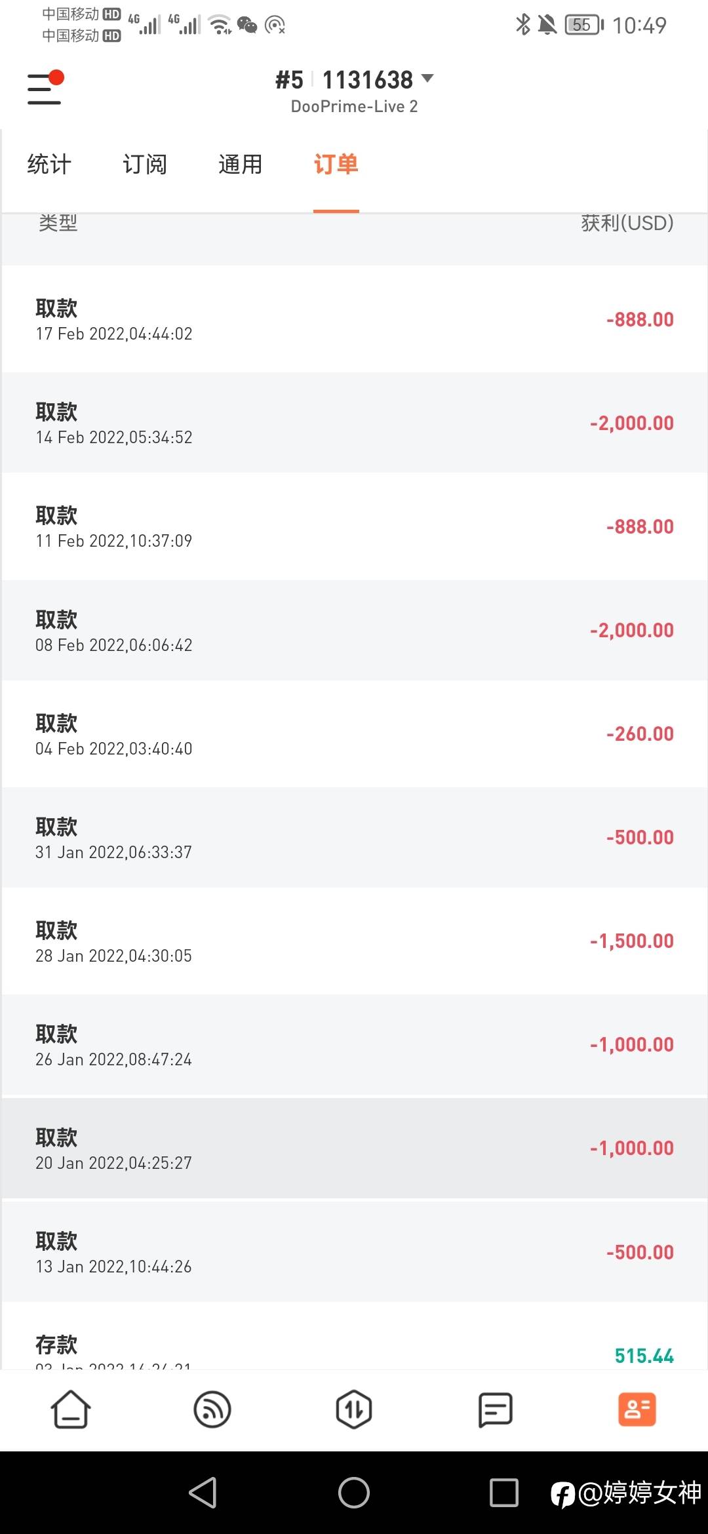708x1534 pixels.
Task: Open the 14 Feb 2022 withdrawal of -2,000.00
Action: tap(354, 423)
